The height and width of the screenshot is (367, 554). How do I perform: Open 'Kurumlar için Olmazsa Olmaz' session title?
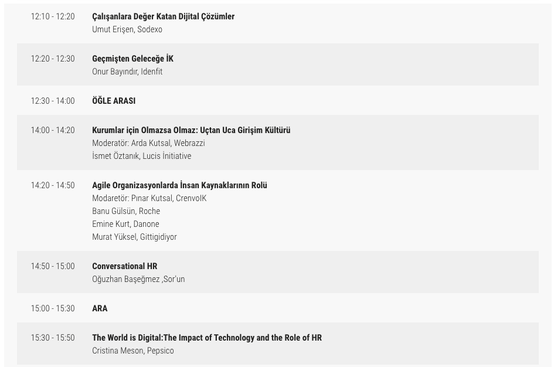coord(191,130)
